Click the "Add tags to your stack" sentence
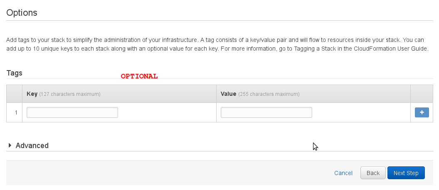Viewport: 439px width, 190px height. [42, 40]
